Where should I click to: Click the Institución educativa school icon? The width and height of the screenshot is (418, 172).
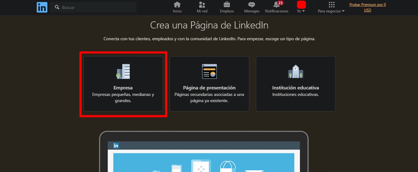pos(295,71)
